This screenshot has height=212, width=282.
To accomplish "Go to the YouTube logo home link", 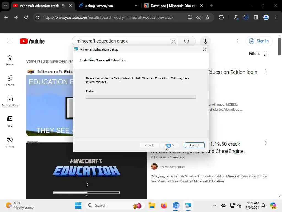I will (x=32, y=41).
